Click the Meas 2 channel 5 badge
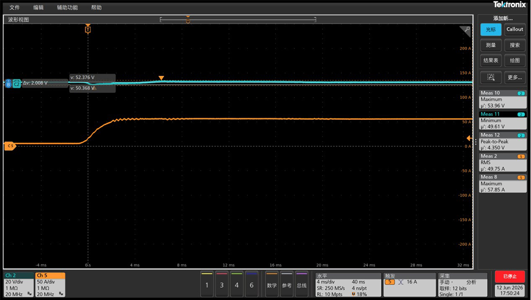531x300 pixels. [x=521, y=156]
